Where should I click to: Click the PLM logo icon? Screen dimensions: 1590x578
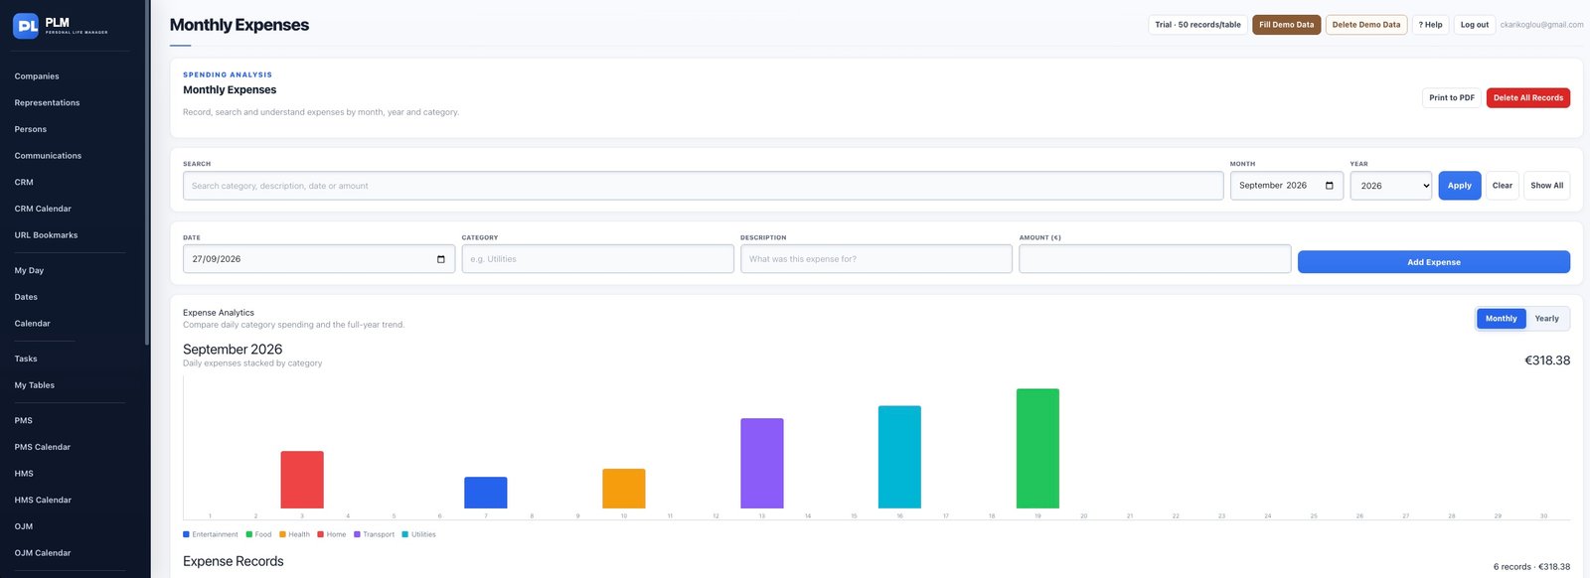[x=26, y=26]
